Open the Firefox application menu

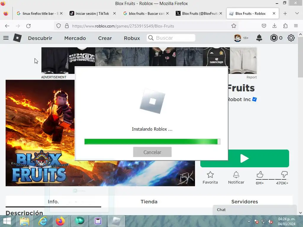[296, 26]
